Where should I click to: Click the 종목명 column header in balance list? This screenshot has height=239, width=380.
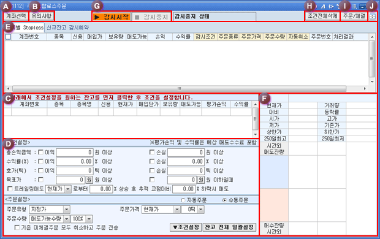(x=85, y=104)
